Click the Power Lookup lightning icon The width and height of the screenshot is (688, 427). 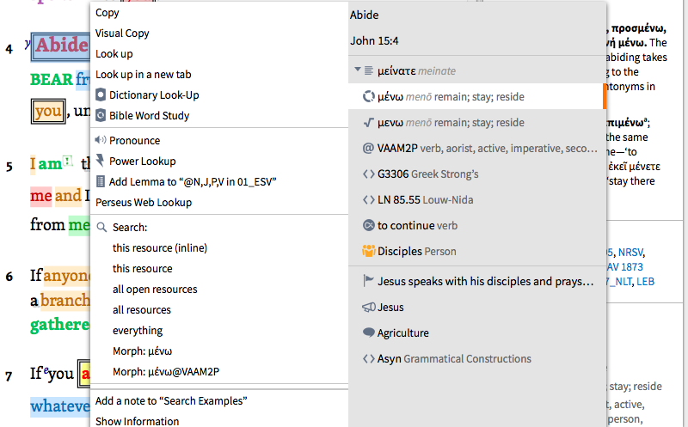101,161
